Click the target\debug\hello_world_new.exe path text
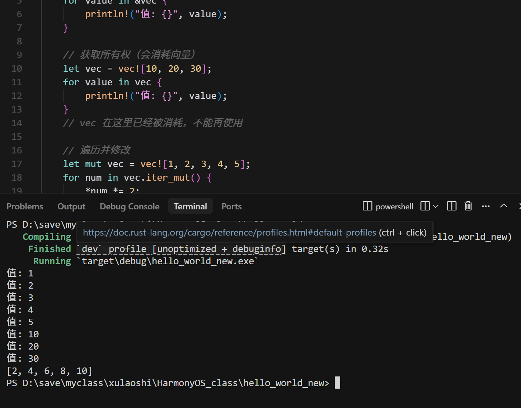521x408 pixels. (x=168, y=261)
